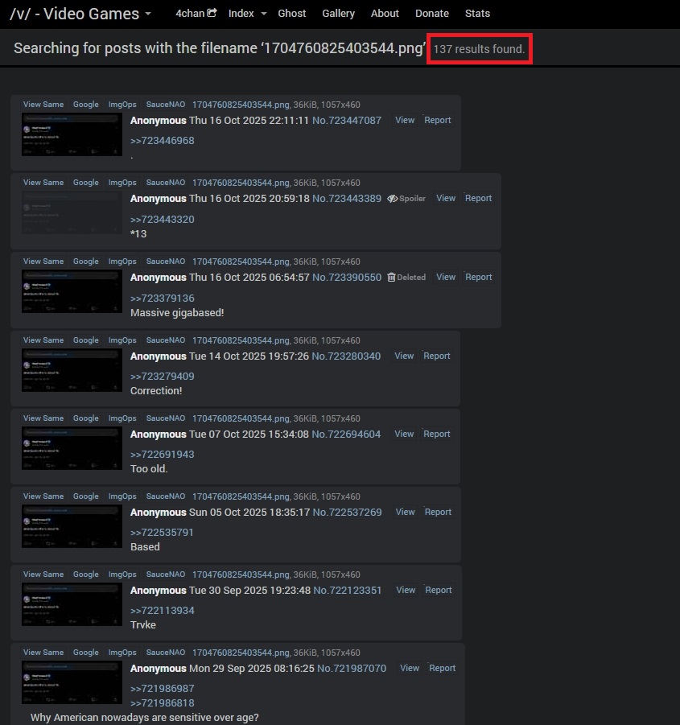
Task: Click View button on the Massive gigabased post
Action: coord(446,277)
